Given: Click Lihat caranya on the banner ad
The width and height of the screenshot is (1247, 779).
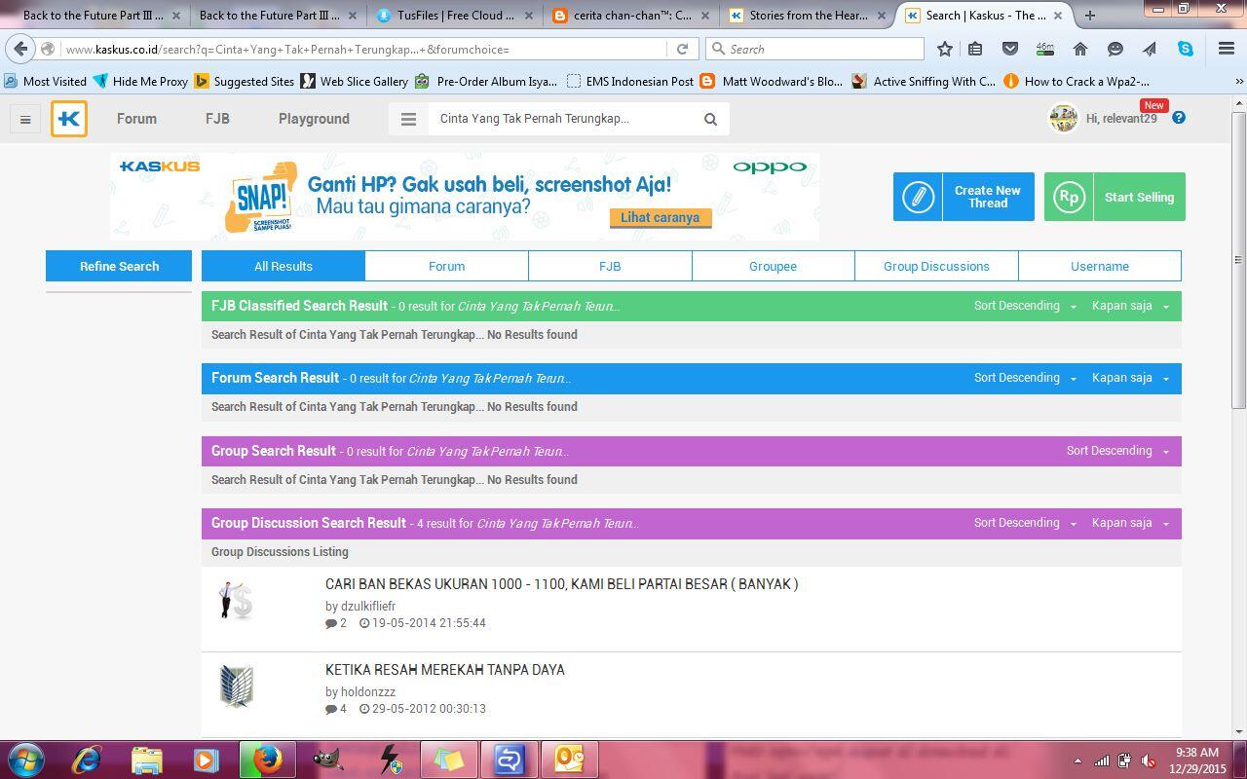Looking at the screenshot, I should click(661, 217).
